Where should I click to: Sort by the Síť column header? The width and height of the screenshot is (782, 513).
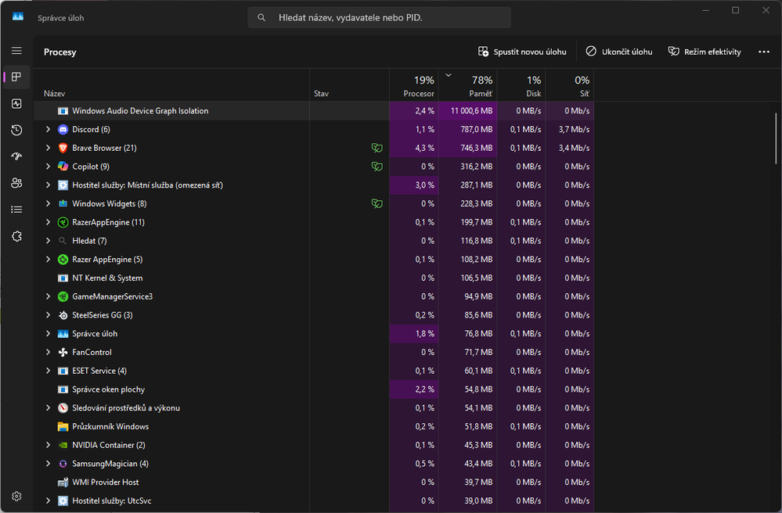pyautogui.click(x=570, y=86)
